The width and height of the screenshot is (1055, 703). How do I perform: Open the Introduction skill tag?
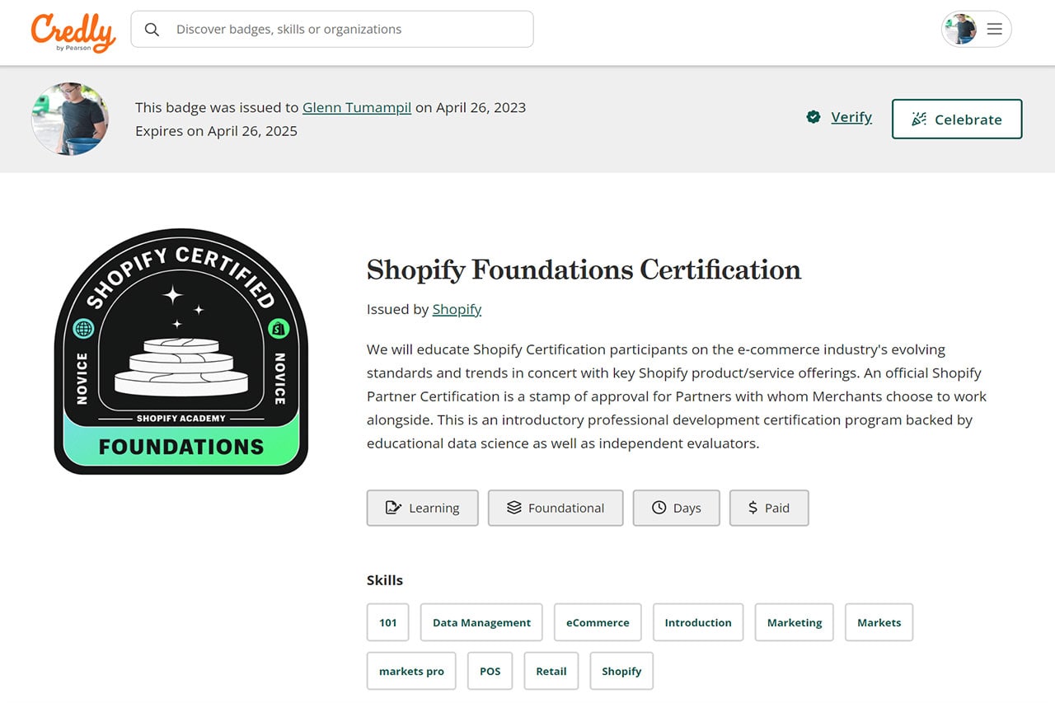click(x=698, y=622)
